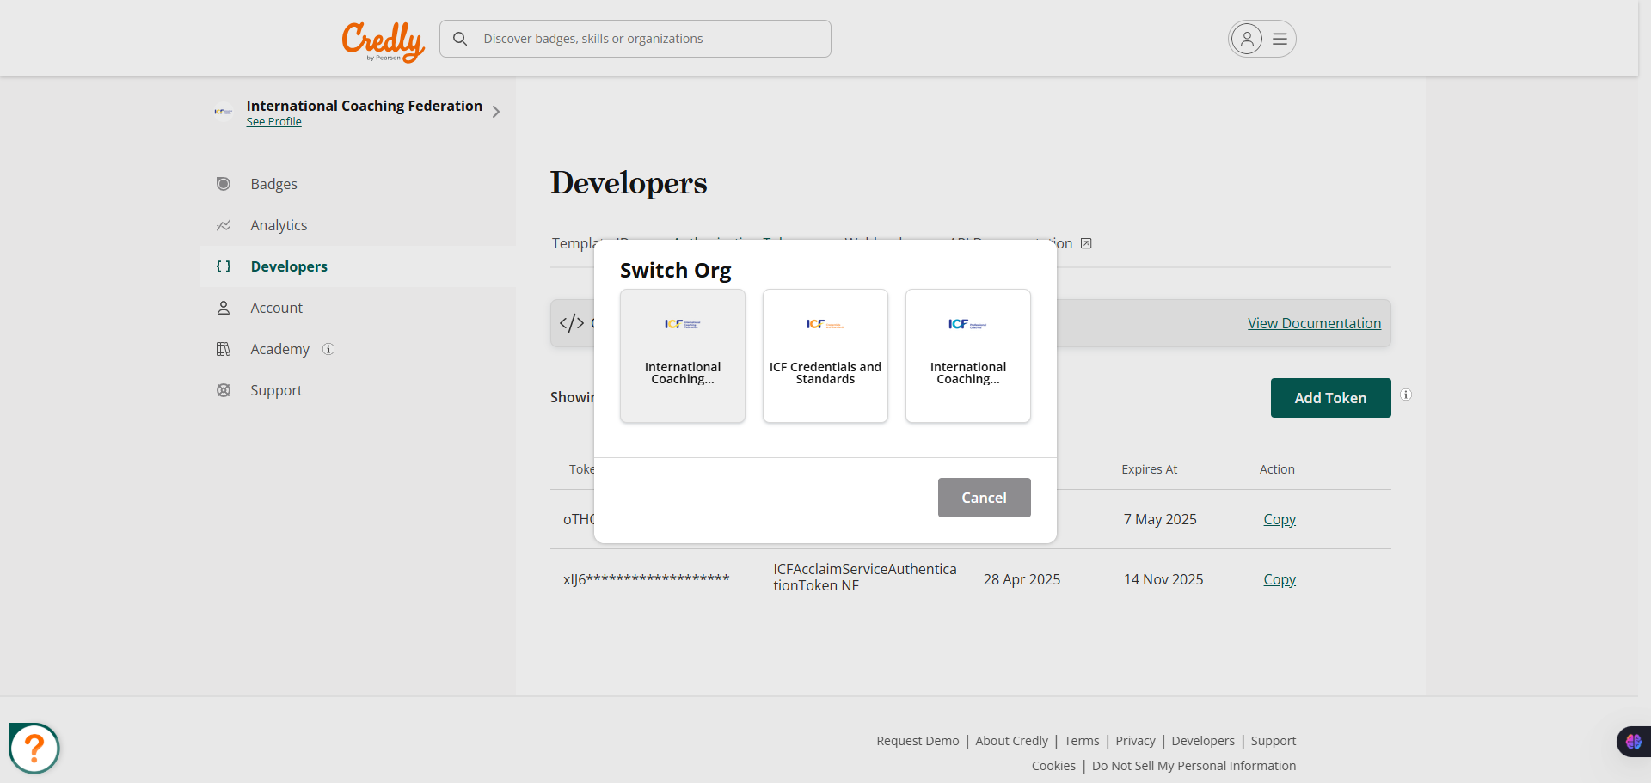Open the See Profile link
Image resolution: width=1651 pixels, height=783 pixels.
point(274,122)
